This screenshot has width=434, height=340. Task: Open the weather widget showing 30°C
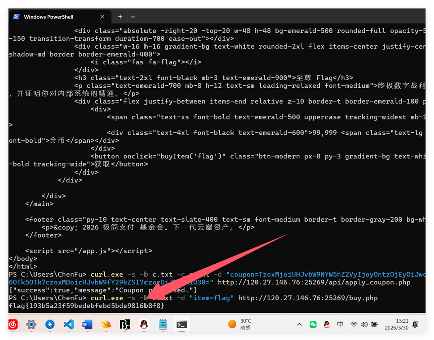[239, 324]
